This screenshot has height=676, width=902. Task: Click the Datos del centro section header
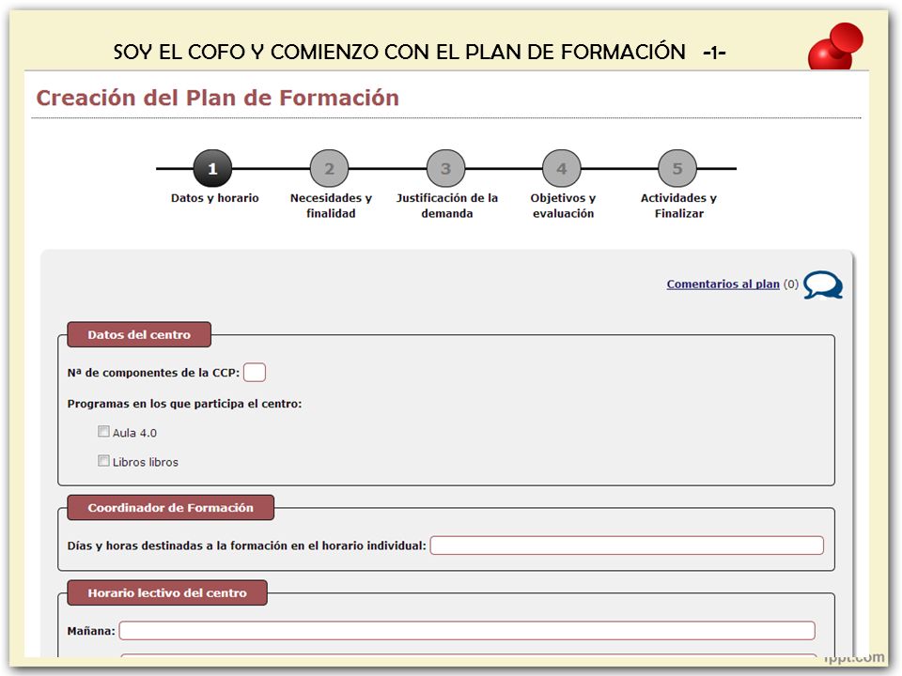(x=139, y=334)
